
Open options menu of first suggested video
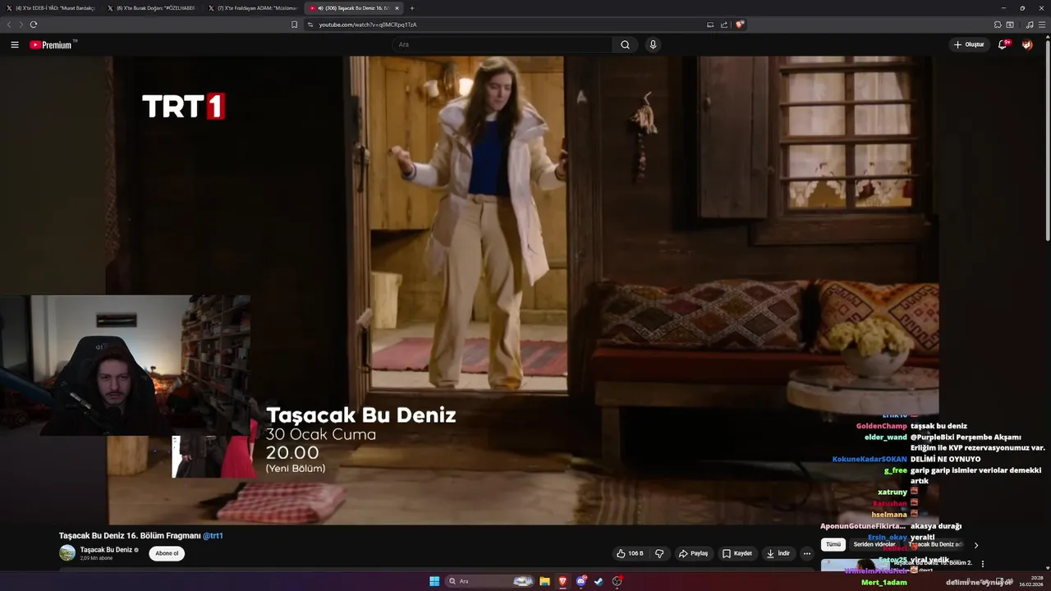pyautogui.click(x=983, y=564)
